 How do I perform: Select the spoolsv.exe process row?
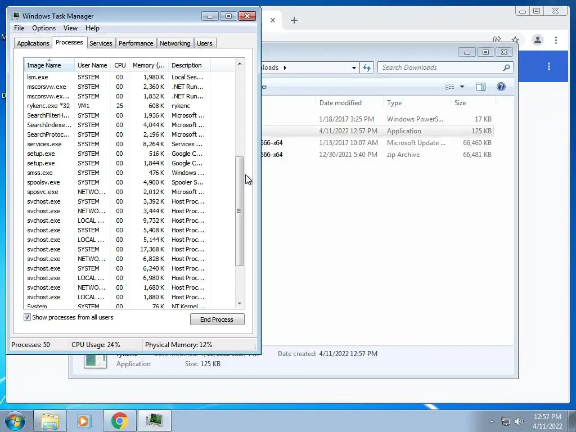tap(129, 182)
